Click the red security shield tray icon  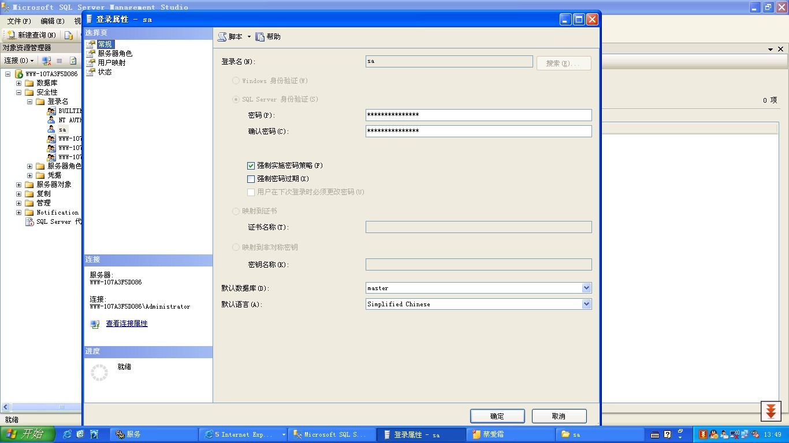pos(703,434)
